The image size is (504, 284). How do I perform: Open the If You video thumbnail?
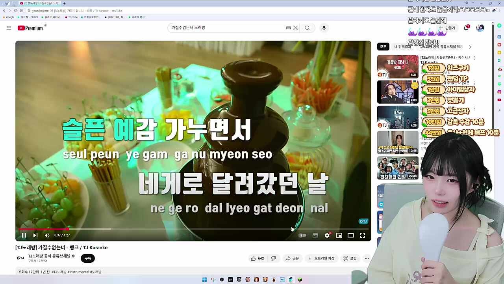coord(398,117)
